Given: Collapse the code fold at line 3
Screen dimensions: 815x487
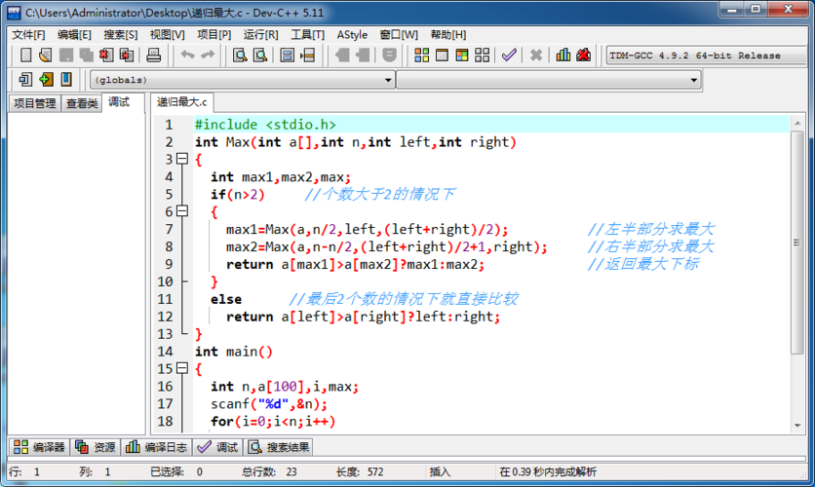Looking at the screenshot, I should pyautogui.click(x=181, y=159).
